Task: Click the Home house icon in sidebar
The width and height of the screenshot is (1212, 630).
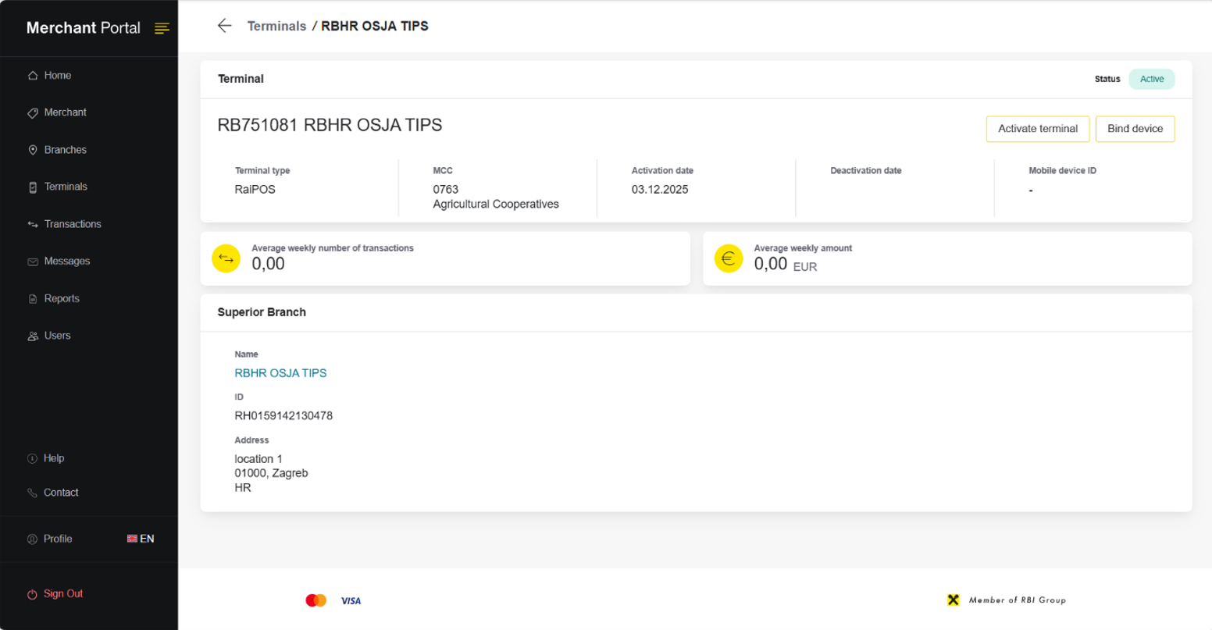Action: (x=33, y=76)
